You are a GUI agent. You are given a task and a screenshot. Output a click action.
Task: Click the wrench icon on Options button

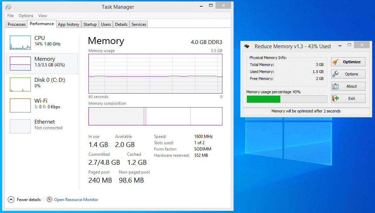click(335, 74)
